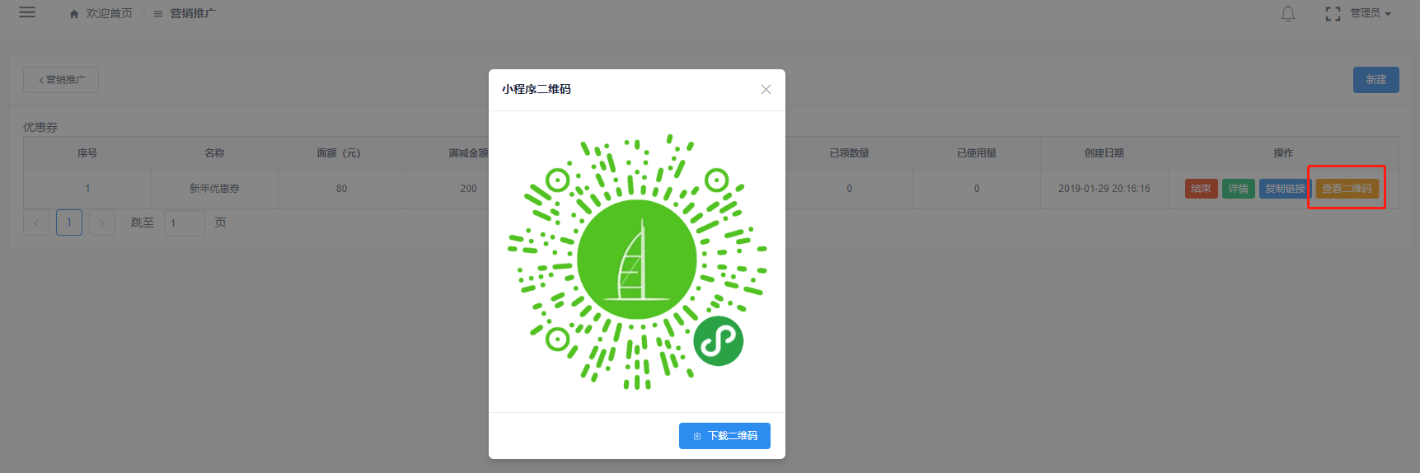
Task: Close the 小程序二维码 dialog
Action: (766, 89)
